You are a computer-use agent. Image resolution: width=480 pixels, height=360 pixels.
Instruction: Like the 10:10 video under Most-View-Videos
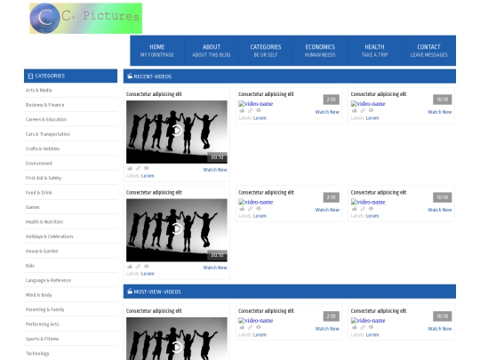(x=355, y=327)
